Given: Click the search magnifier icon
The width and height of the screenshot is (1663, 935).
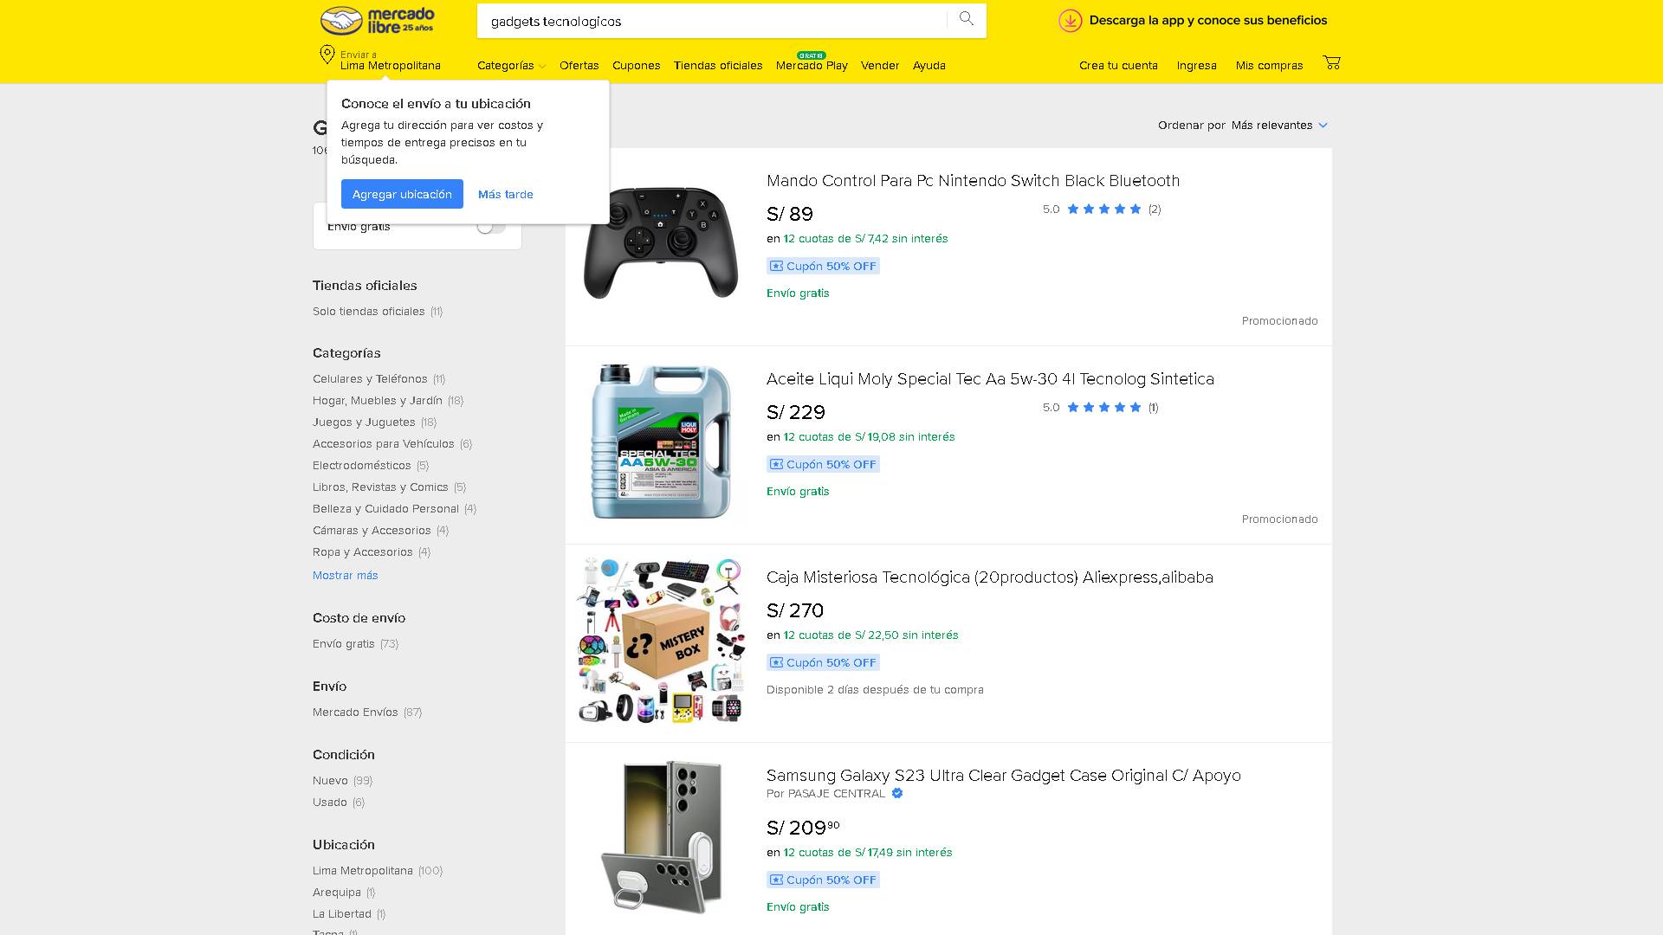Looking at the screenshot, I should pyautogui.click(x=967, y=19).
